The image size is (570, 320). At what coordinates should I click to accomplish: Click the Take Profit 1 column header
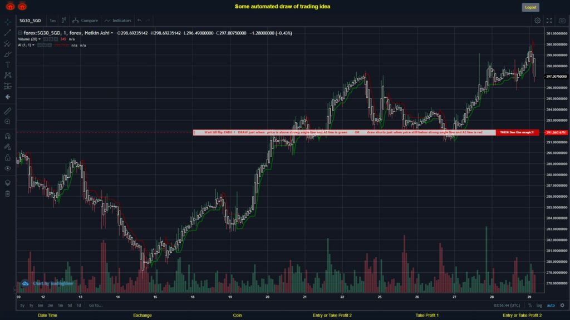pyautogui.click(x=427, y=316)
